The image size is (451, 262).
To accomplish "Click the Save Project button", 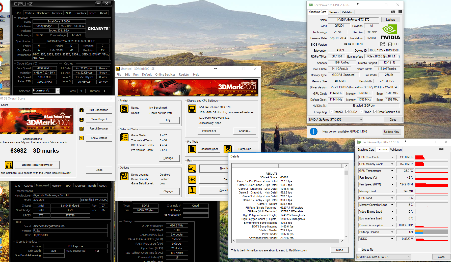I will (99, 119).
